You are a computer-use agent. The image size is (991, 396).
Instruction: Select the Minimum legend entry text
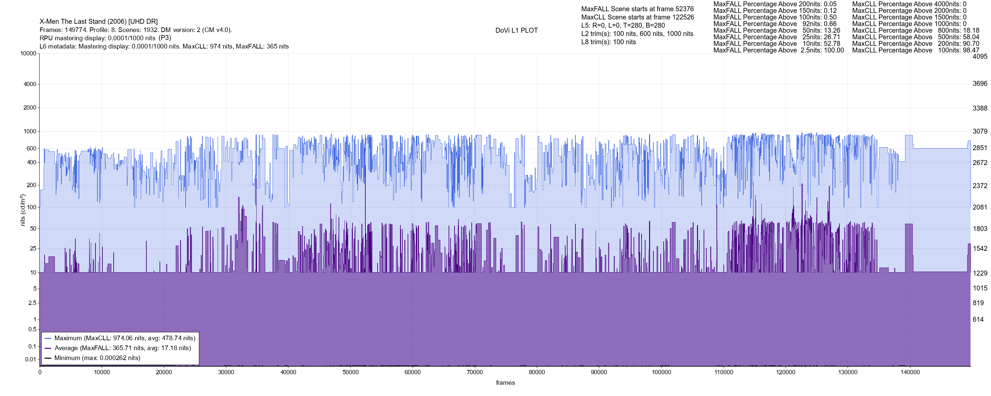(x=97, y=358)
